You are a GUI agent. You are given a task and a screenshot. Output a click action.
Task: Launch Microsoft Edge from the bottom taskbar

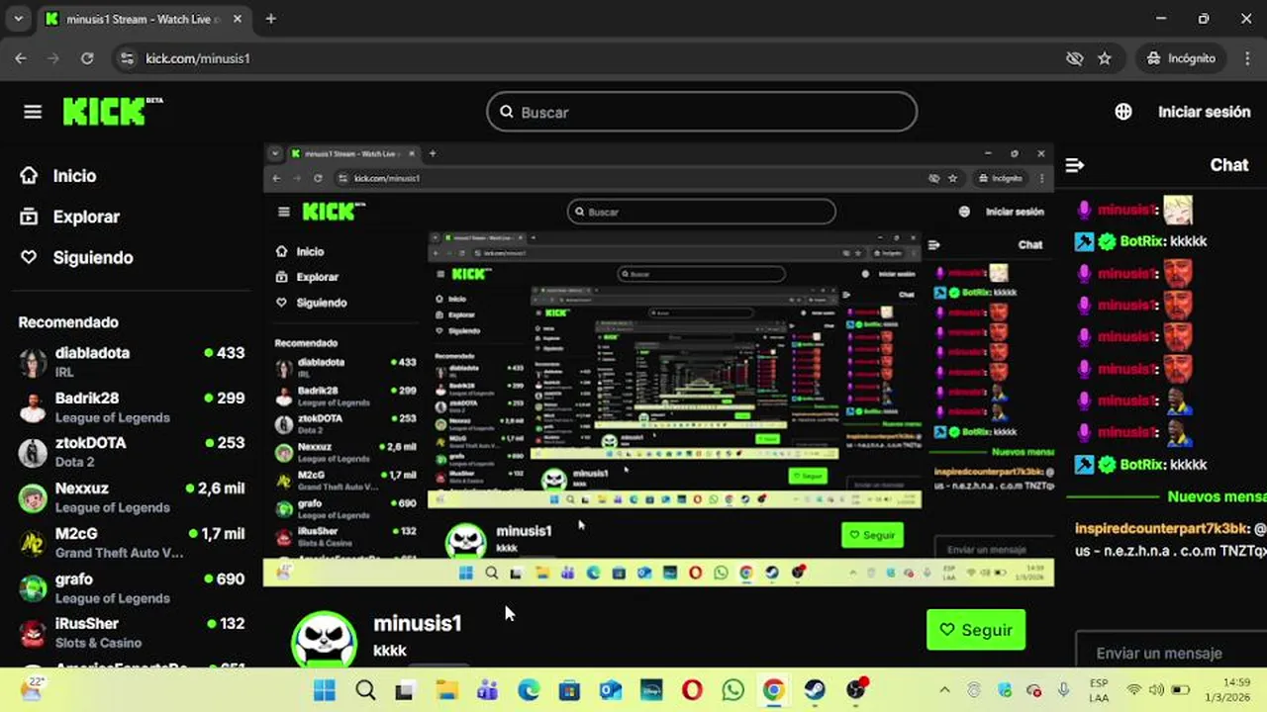pos(529,690)
